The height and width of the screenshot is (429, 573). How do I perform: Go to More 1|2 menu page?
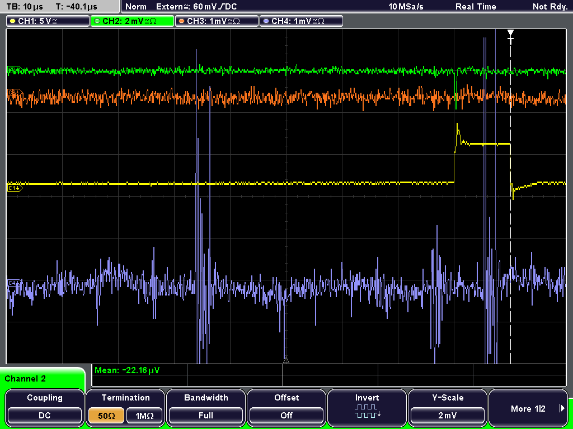coord(528,408)
